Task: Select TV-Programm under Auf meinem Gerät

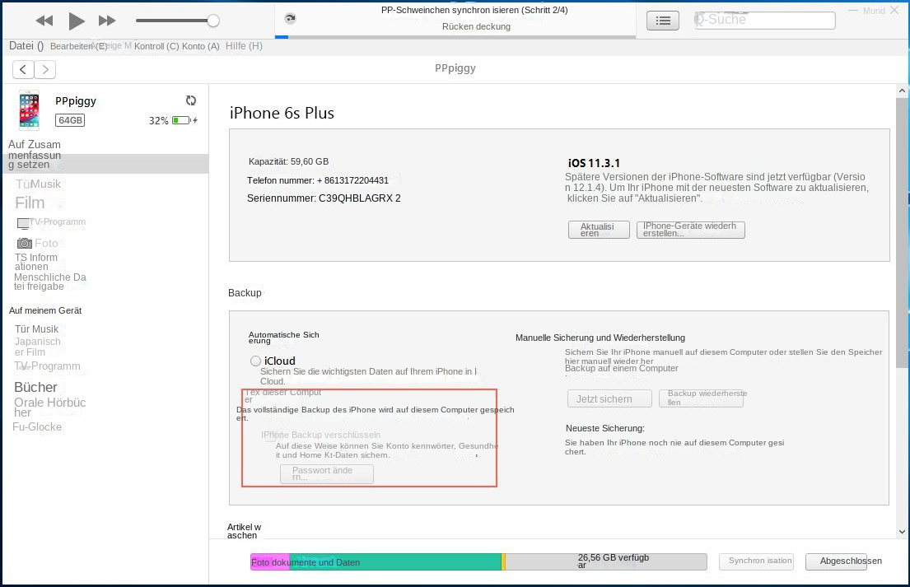Action: tap(47, 366)
